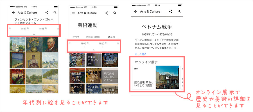Click the 芸術運動 page heading
The height and width of the screenshot is (112, 253).
(x=88, y=25)
